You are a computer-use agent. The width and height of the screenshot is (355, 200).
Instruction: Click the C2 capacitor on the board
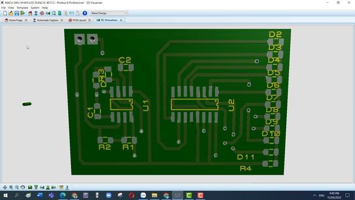point(126,67)
